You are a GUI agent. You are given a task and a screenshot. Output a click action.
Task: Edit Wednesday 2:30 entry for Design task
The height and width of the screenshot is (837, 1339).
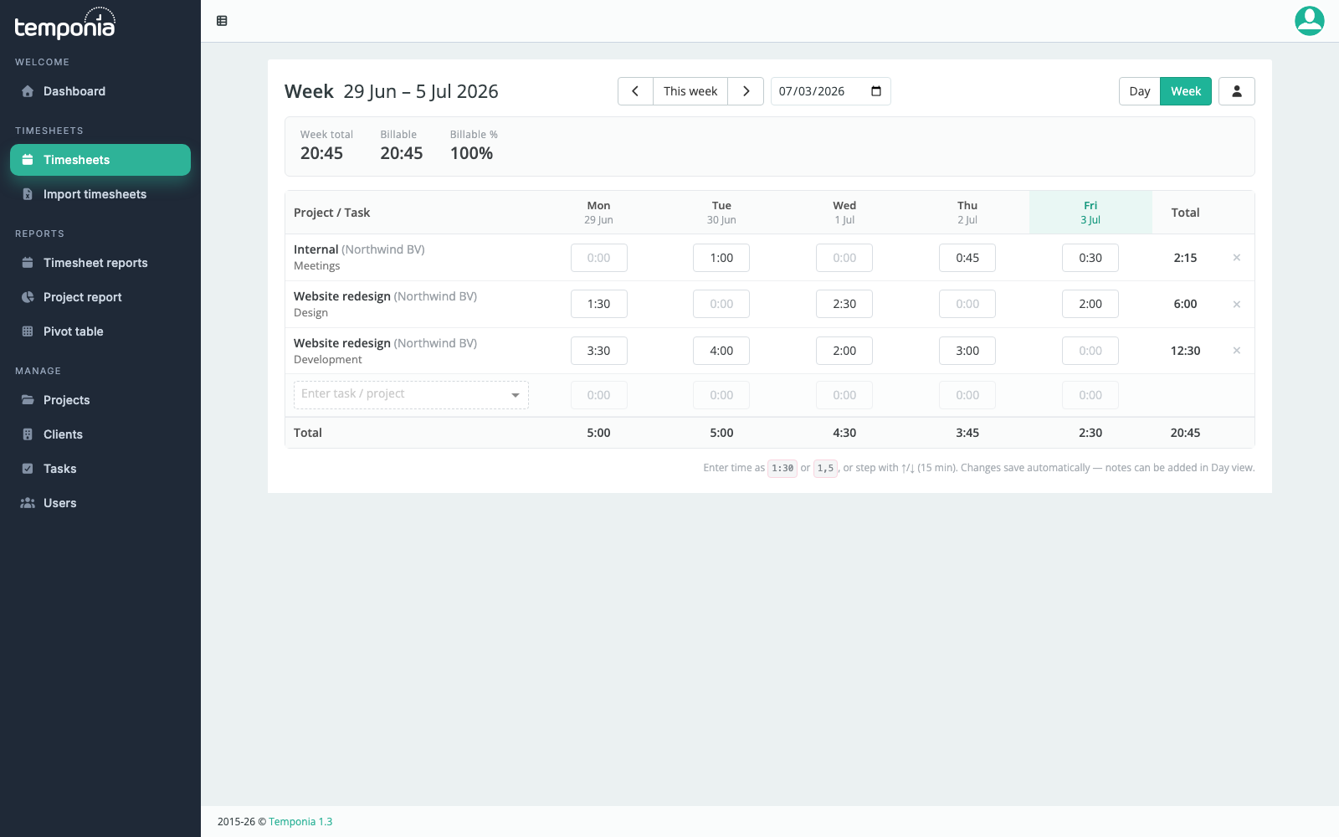tap(844, 304)
